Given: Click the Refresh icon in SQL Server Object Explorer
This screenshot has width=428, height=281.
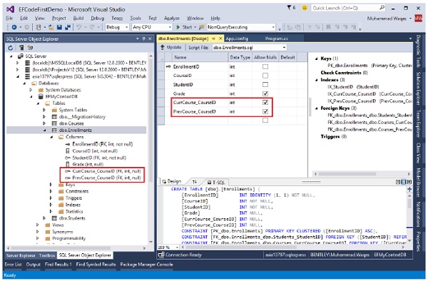Looking at the screenshot, I should point(11,48).
